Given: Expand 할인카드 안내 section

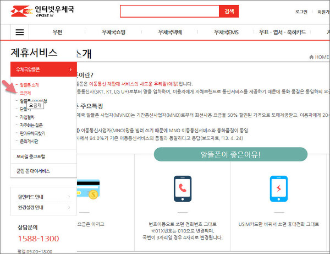Looking at the screenshot, I should tap(43, 196).
